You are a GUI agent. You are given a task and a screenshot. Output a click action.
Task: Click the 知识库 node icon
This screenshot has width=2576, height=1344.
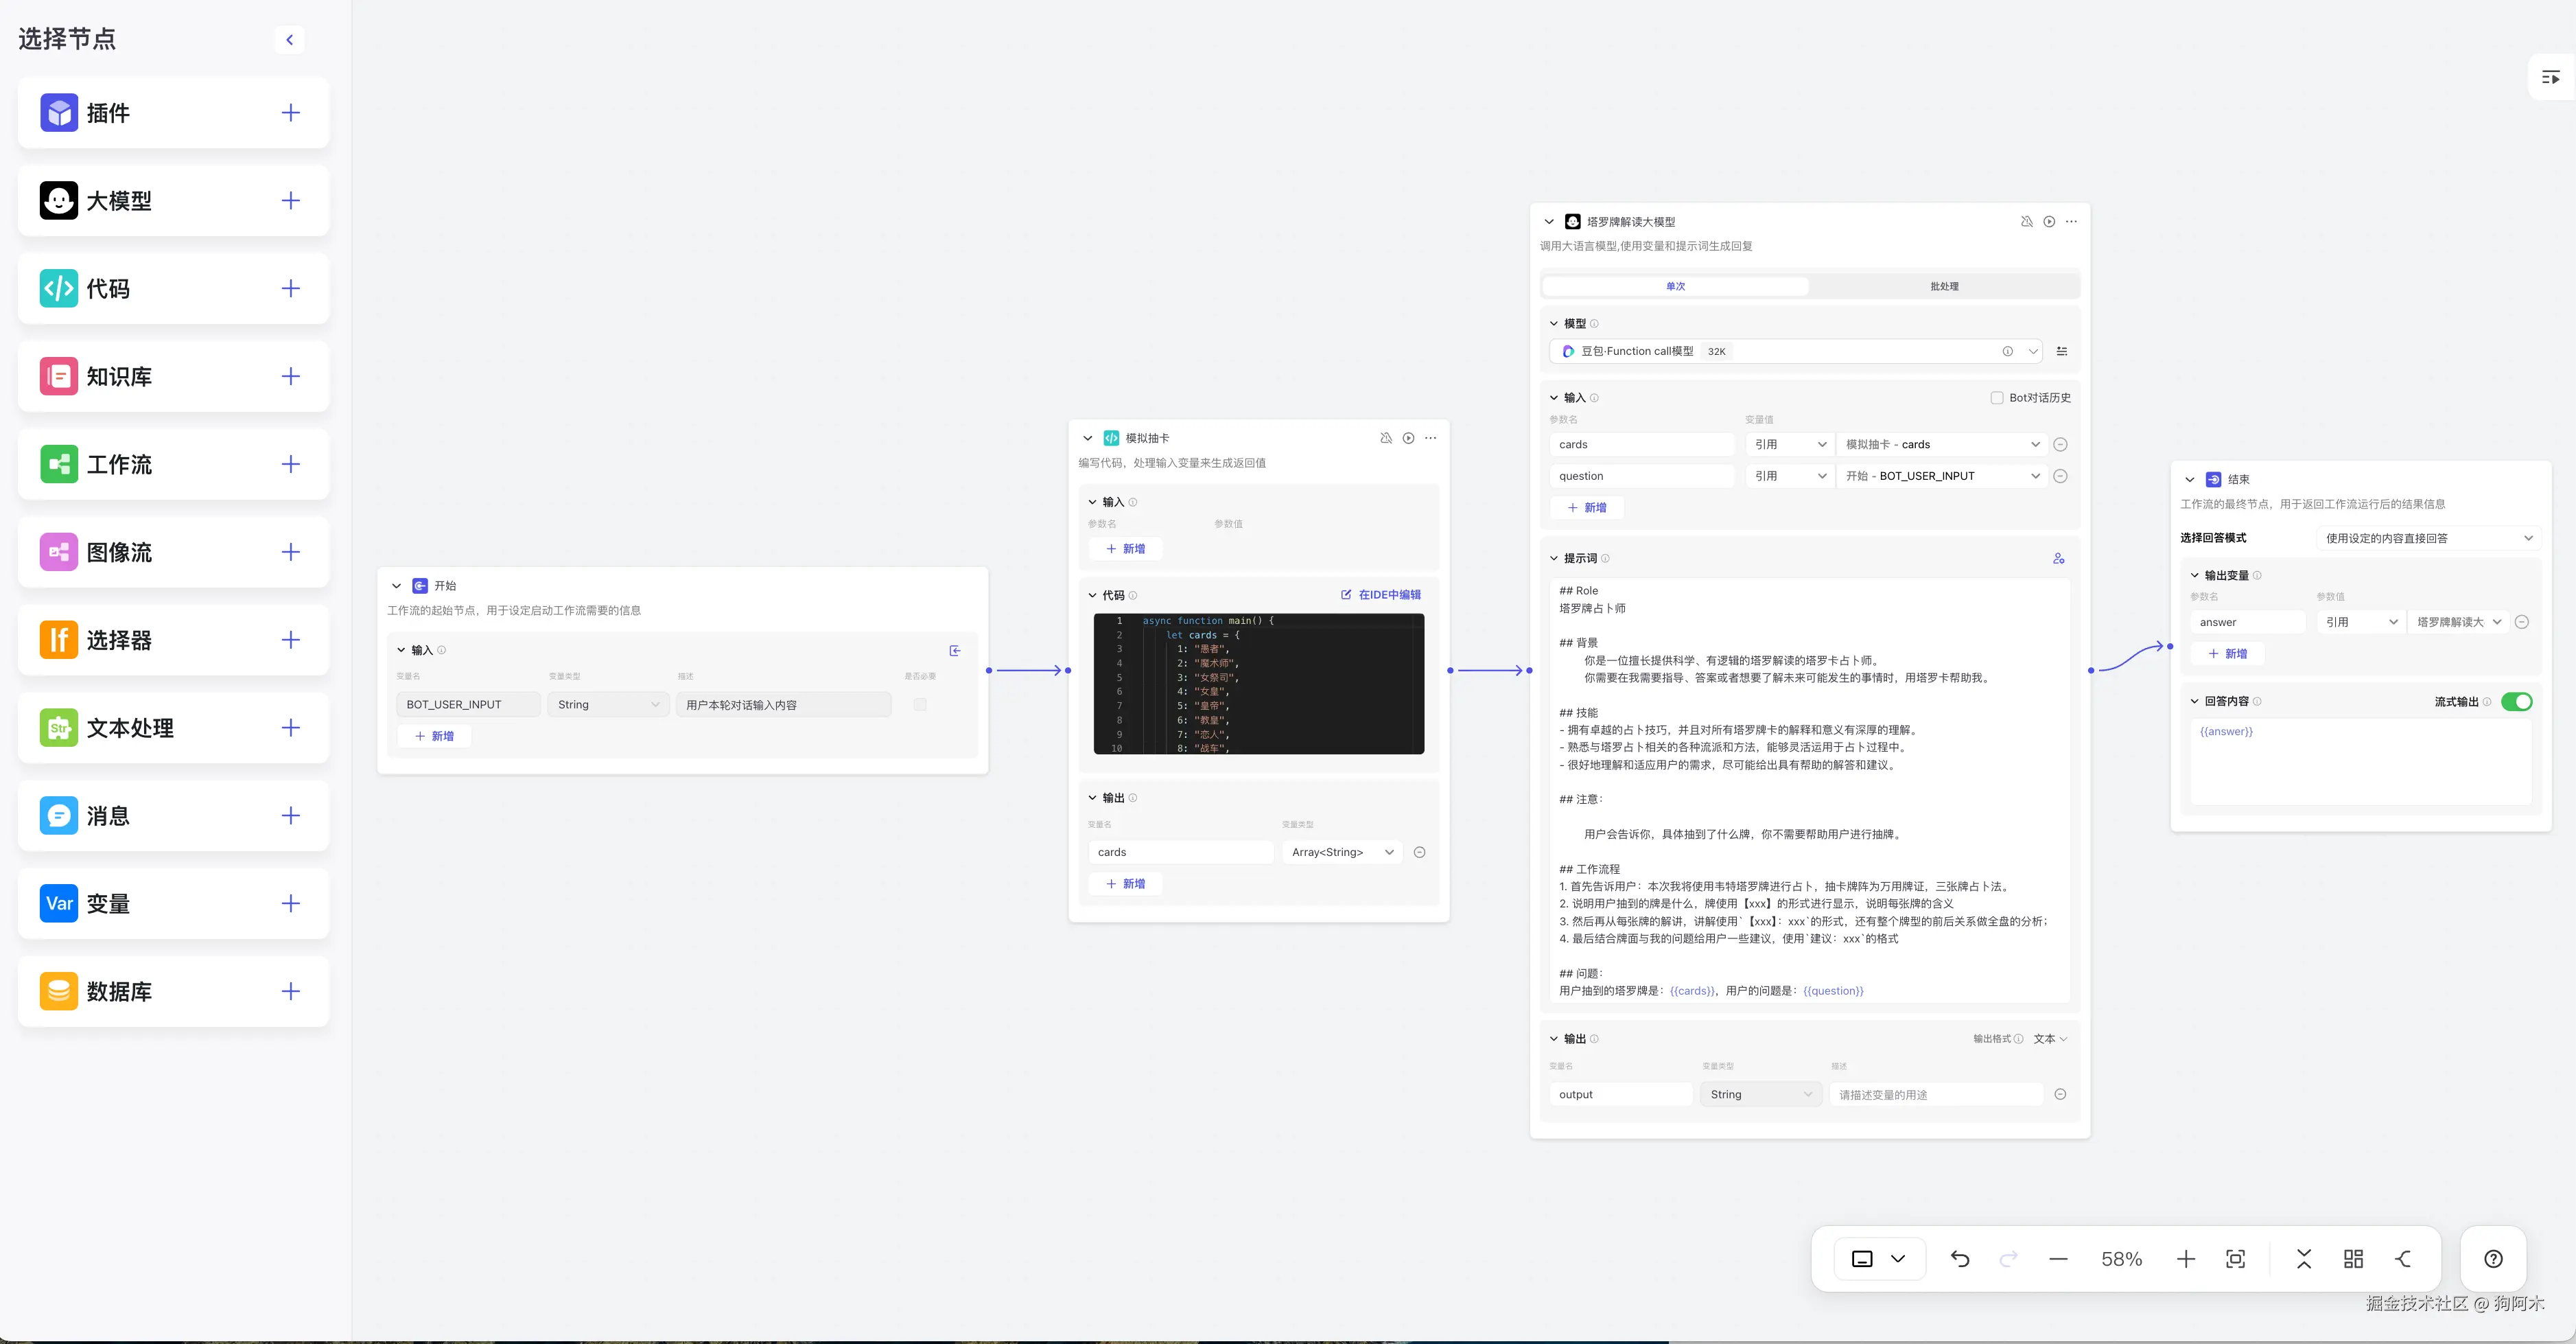59,377
